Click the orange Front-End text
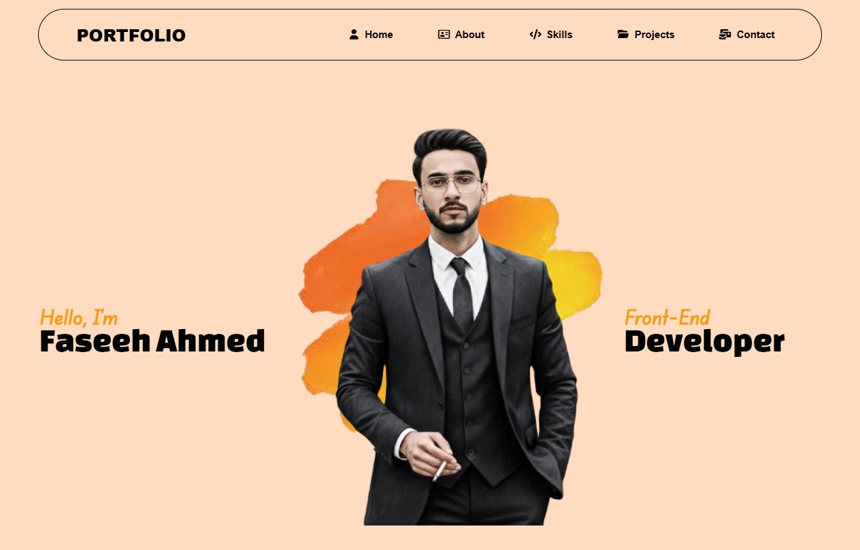The width and height of the screenshot is (860, 550). coord(667,317)
